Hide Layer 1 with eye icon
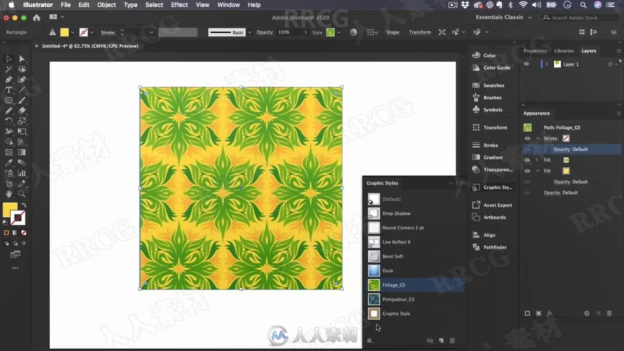The image size is (624, 351). 527,64
